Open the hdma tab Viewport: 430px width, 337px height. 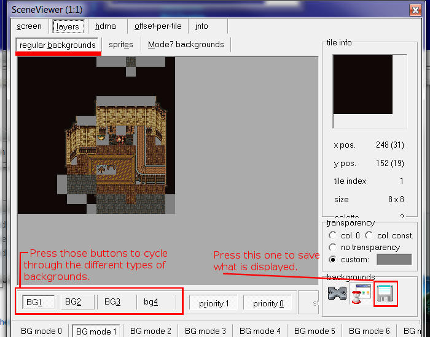click(106, 26)
